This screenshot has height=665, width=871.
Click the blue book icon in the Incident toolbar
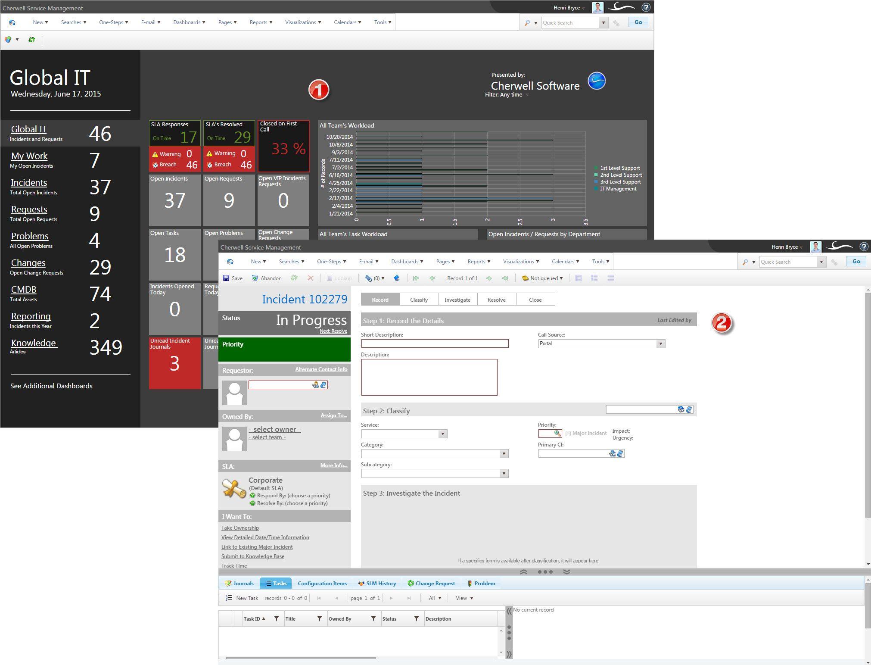pos(397,278)
